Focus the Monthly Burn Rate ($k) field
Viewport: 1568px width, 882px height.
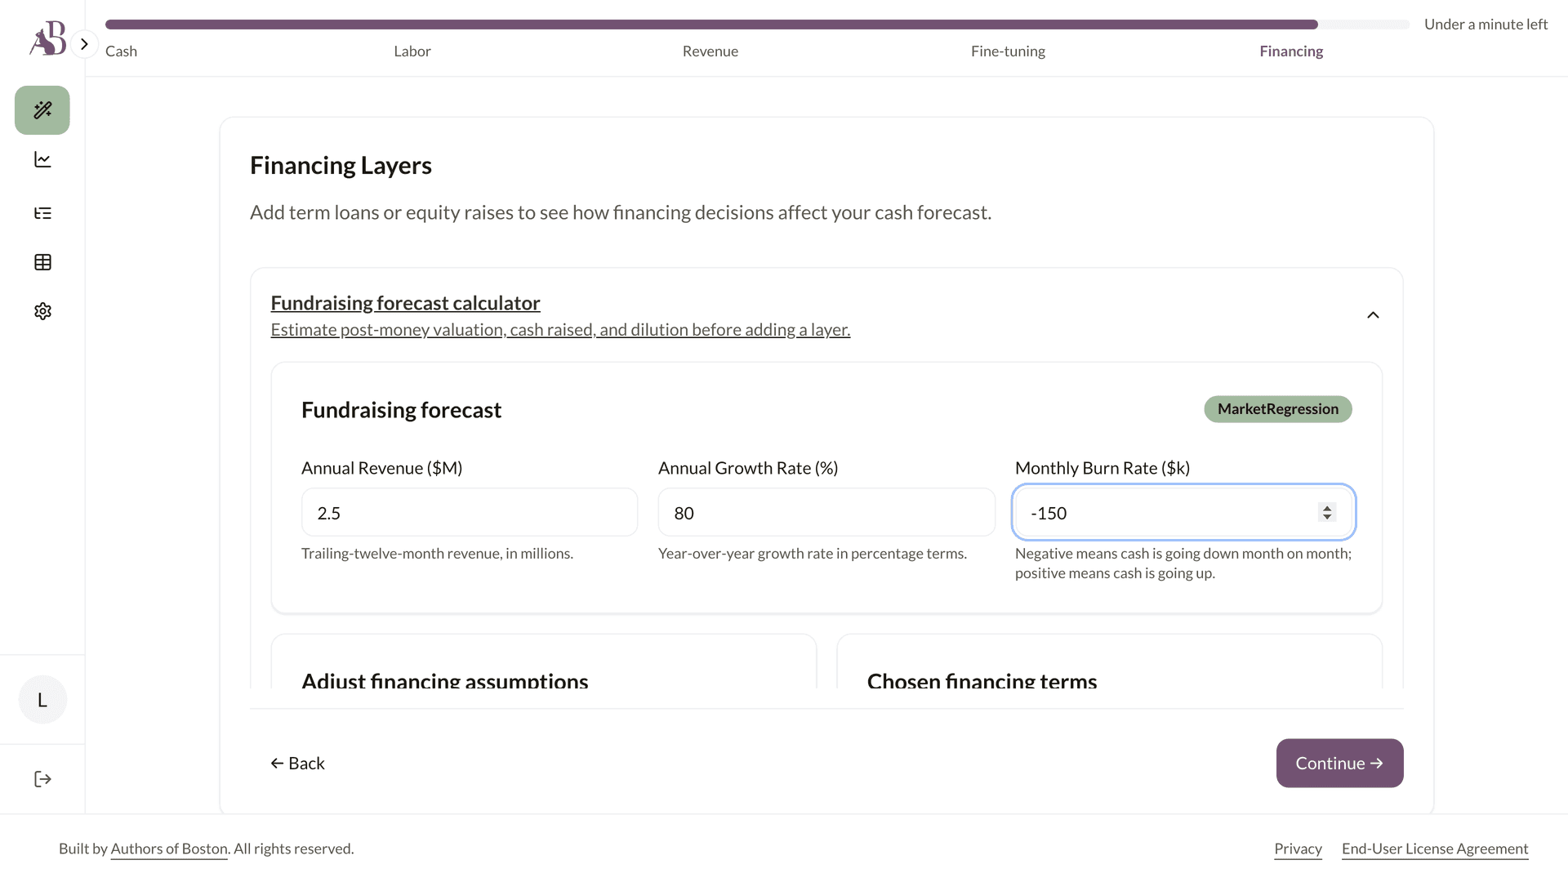1183,513
